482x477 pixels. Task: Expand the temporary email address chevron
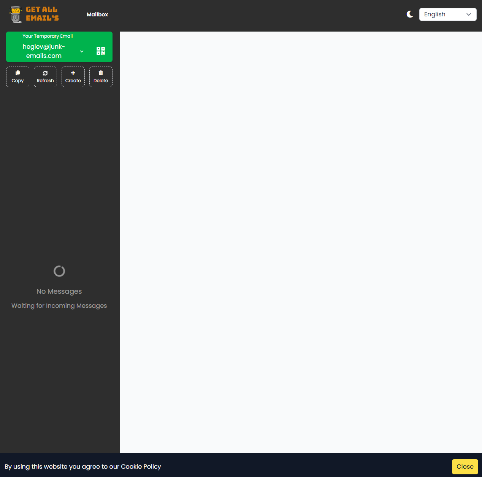click(82, 51)
